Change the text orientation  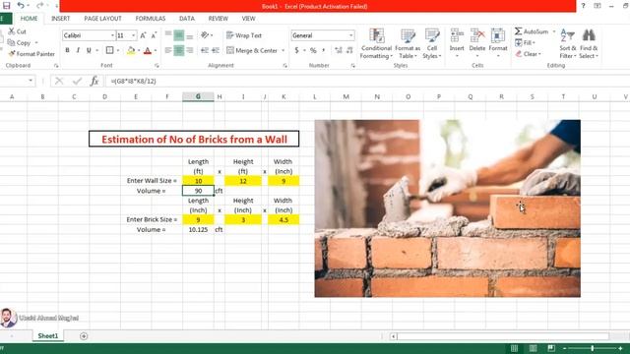[206, 35]
